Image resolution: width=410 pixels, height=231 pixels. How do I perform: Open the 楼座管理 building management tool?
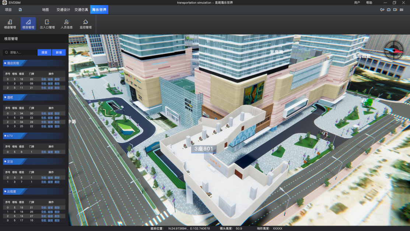[x=10, y=24]
